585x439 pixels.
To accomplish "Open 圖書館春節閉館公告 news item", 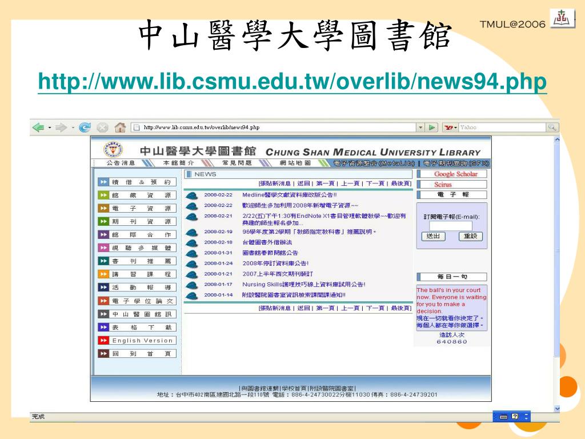I will click(x=270, y=253).
